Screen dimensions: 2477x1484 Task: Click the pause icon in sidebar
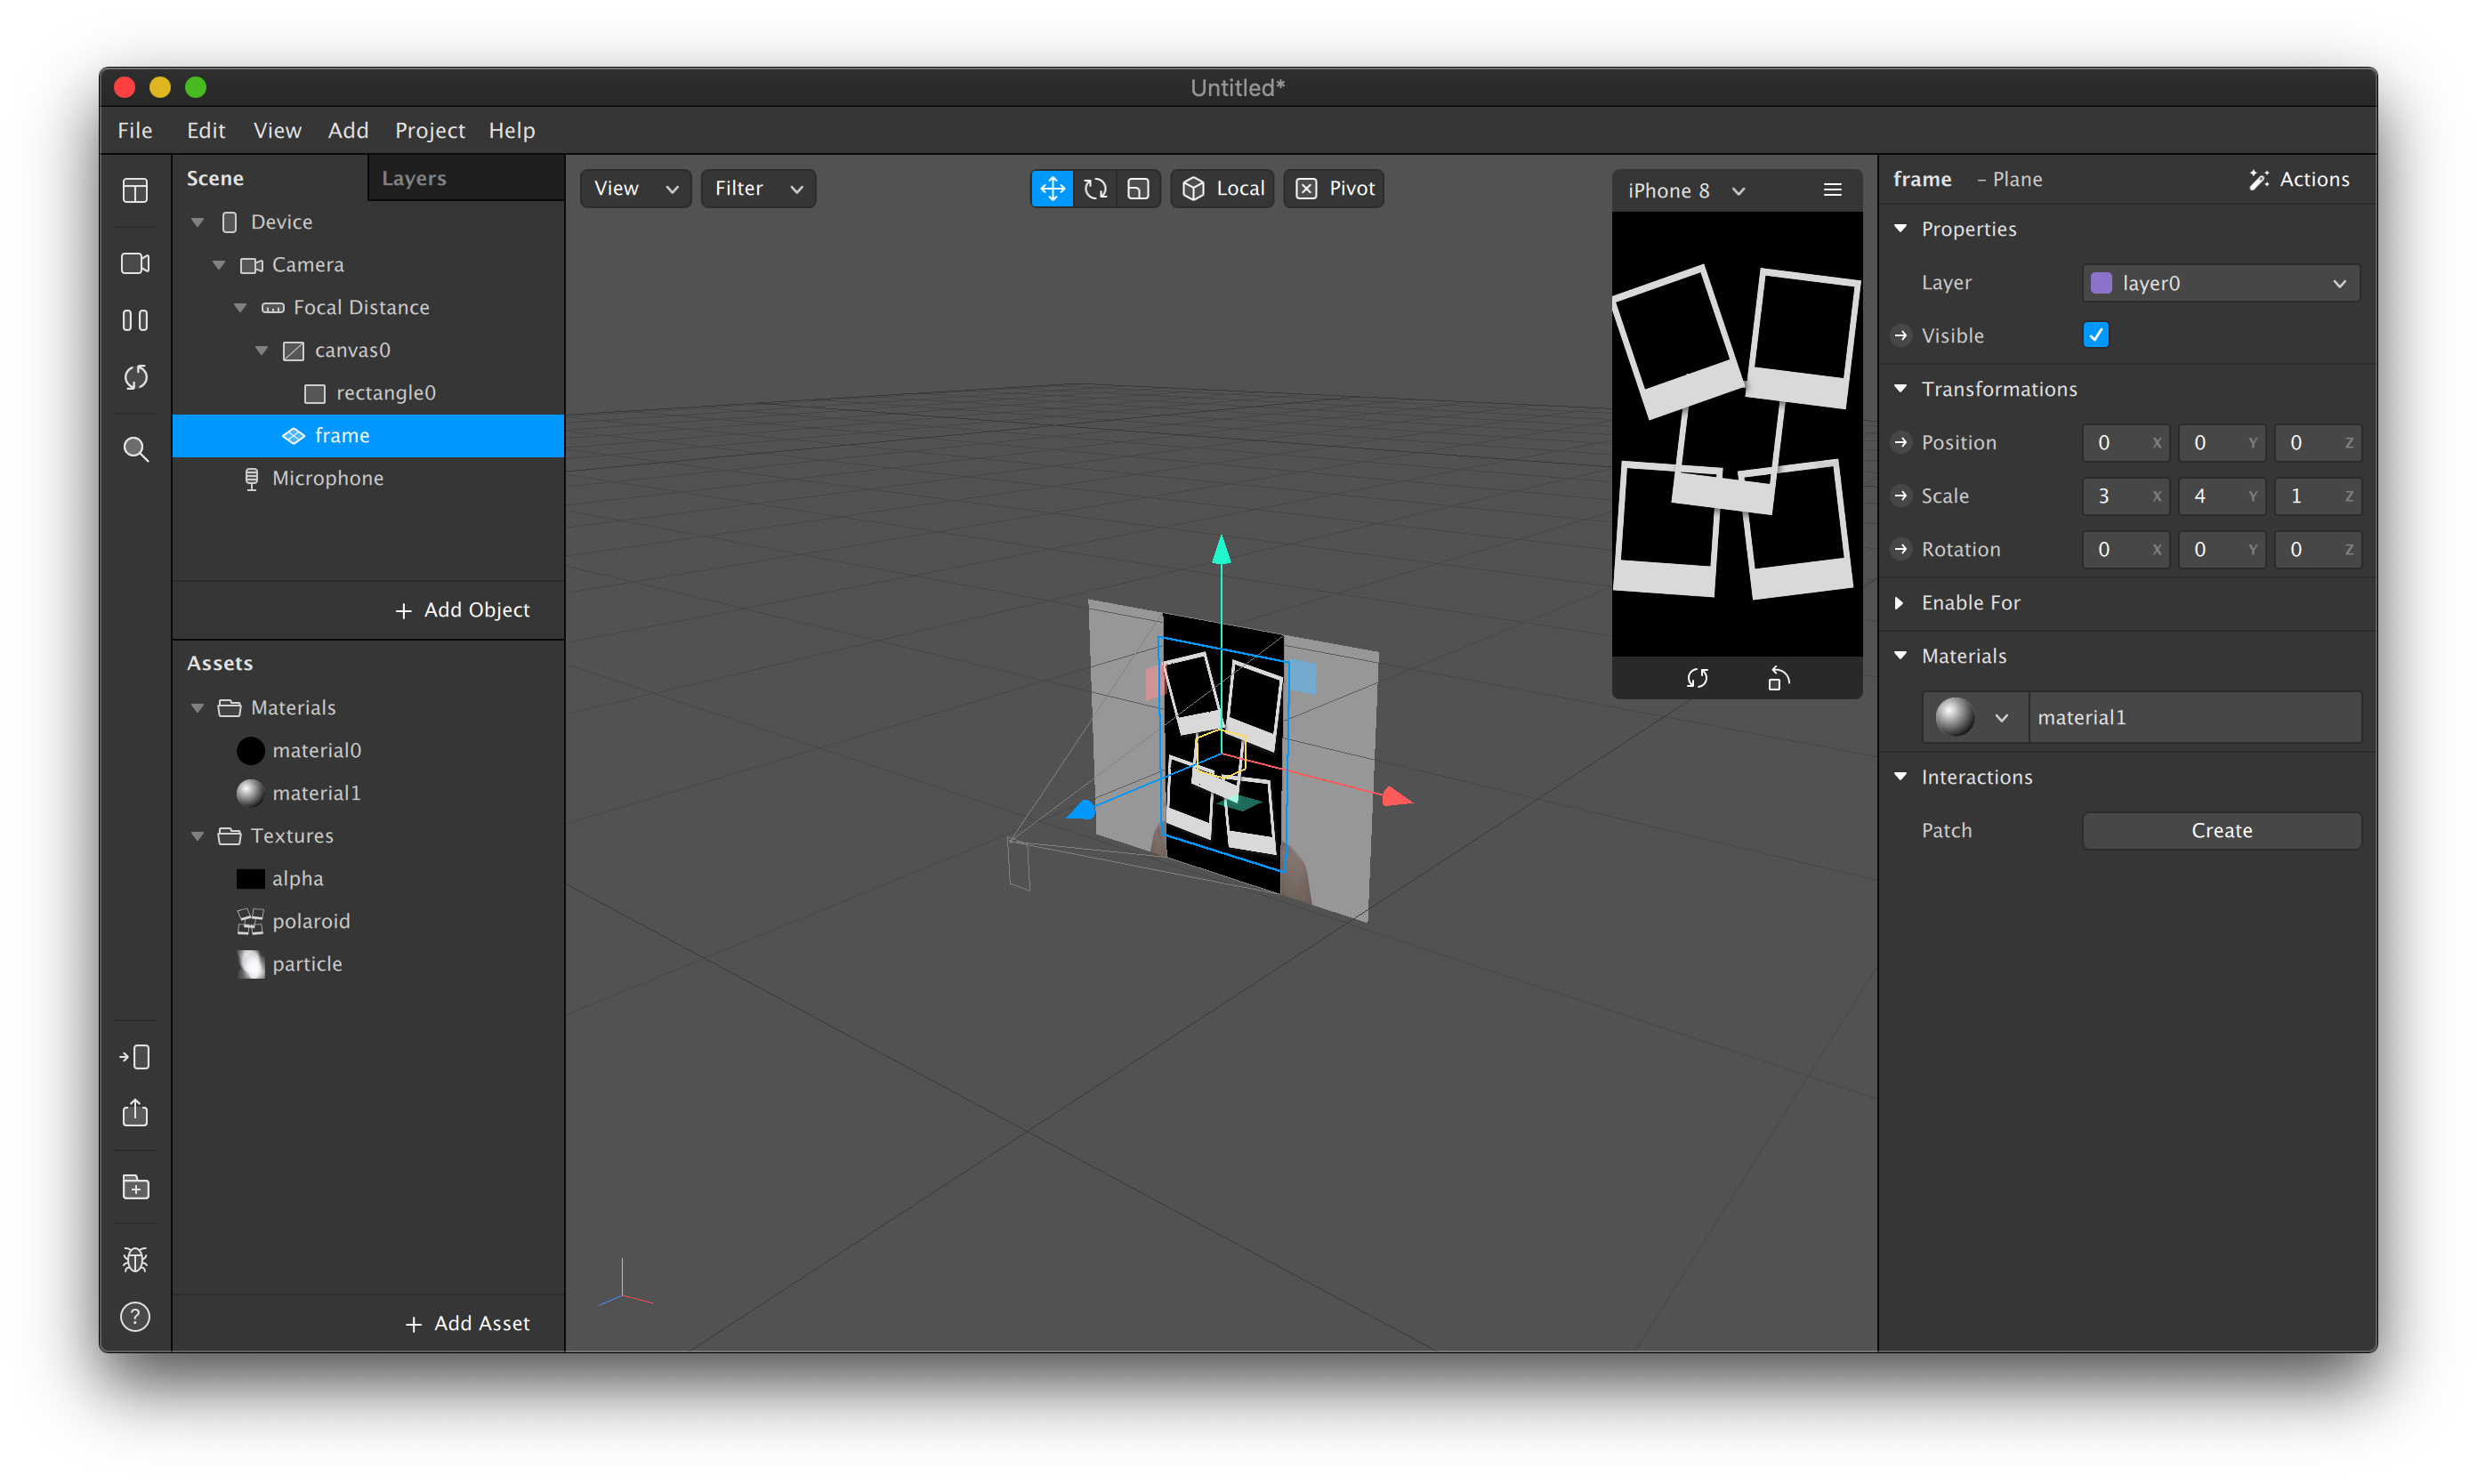pos(135,320)
